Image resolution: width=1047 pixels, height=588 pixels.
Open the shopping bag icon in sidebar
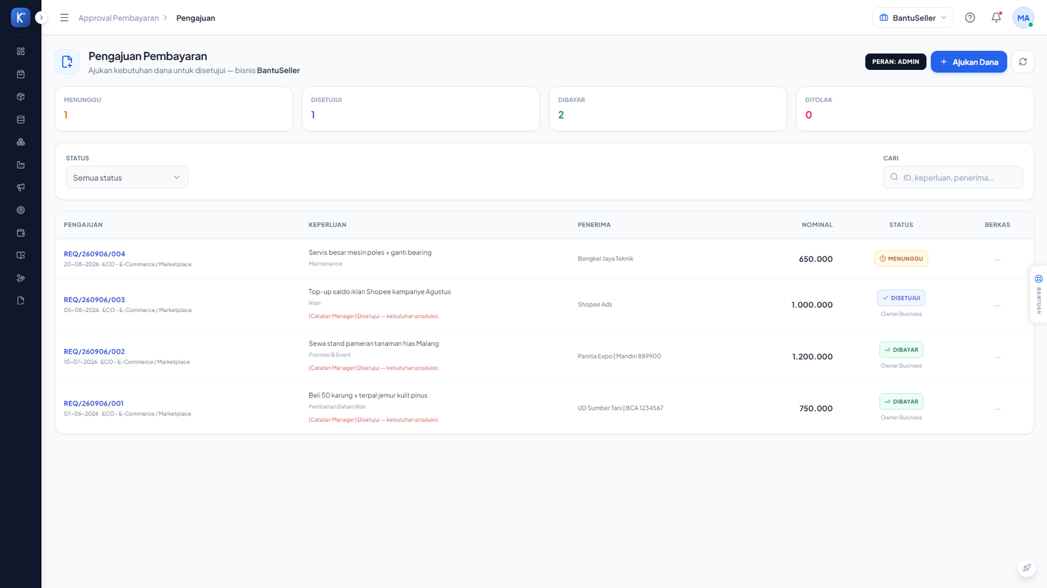coord(21,74)
